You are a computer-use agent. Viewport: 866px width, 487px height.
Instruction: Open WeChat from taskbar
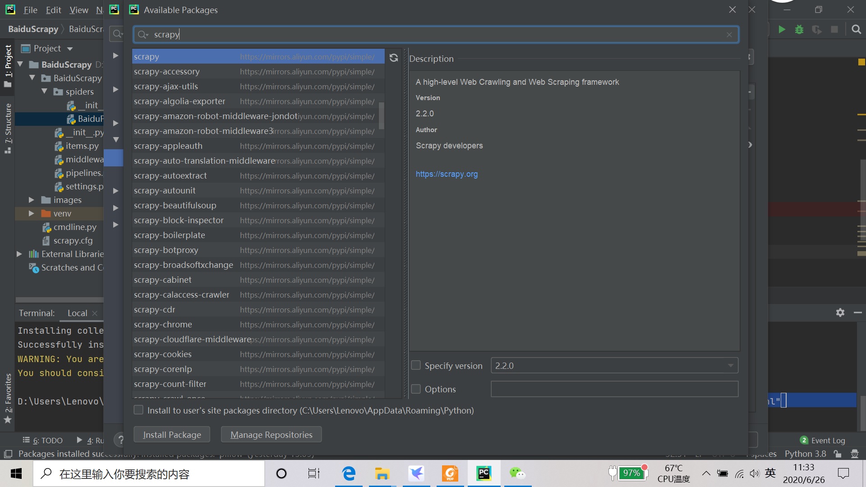(x=517, y=473)
